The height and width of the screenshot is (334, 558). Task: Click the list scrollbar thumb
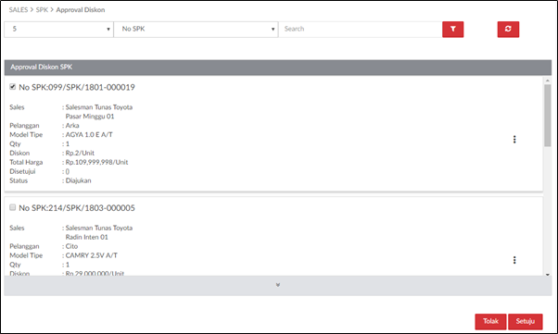pyautogui.click(x=547, y=116)
